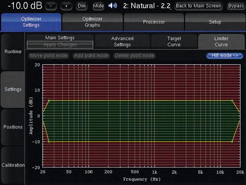The height and width of the screenshot is (185, 246).
Task: Enable Delete point mode
Action: coord(134,56)
